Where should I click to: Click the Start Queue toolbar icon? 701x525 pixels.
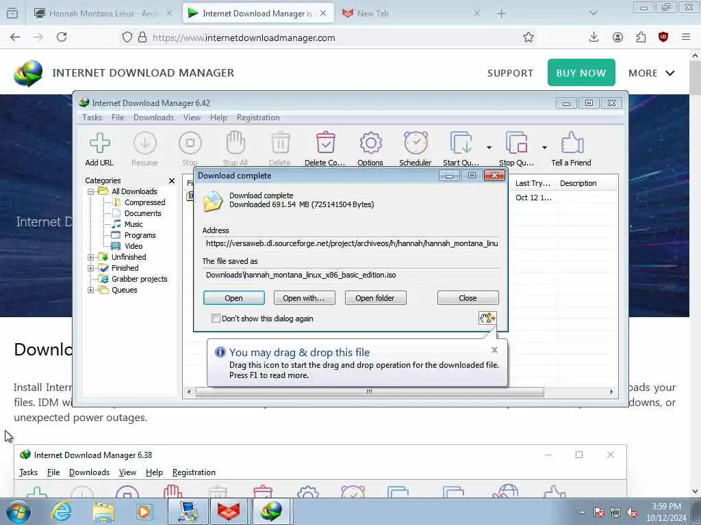pos(461,149)
